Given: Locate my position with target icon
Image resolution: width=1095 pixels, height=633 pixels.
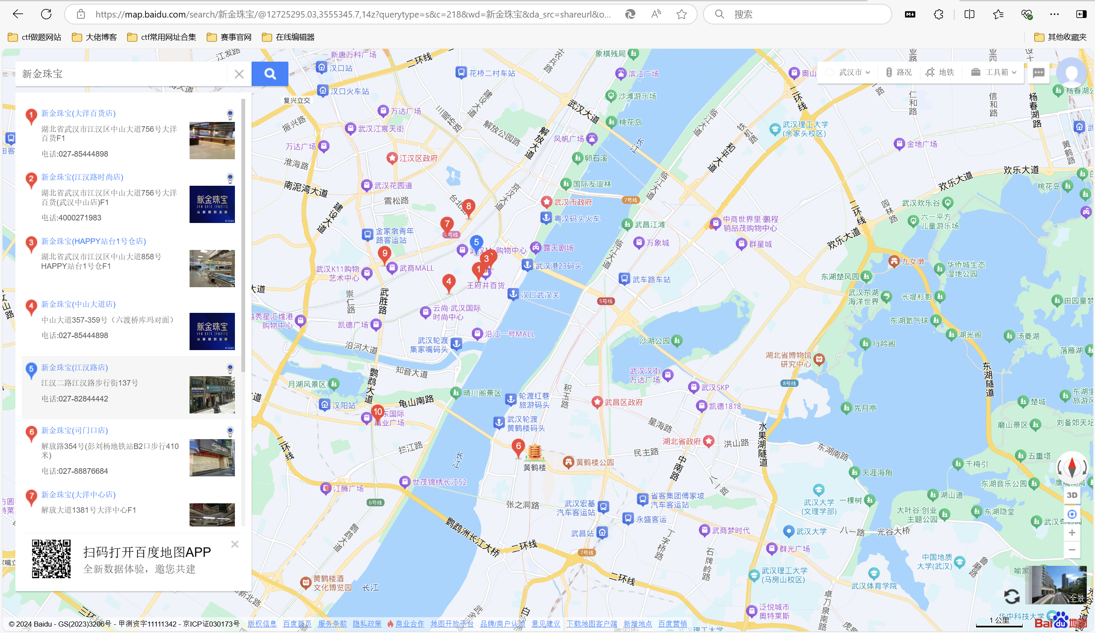Looking at the screenshot, I should click(1072, 514).
